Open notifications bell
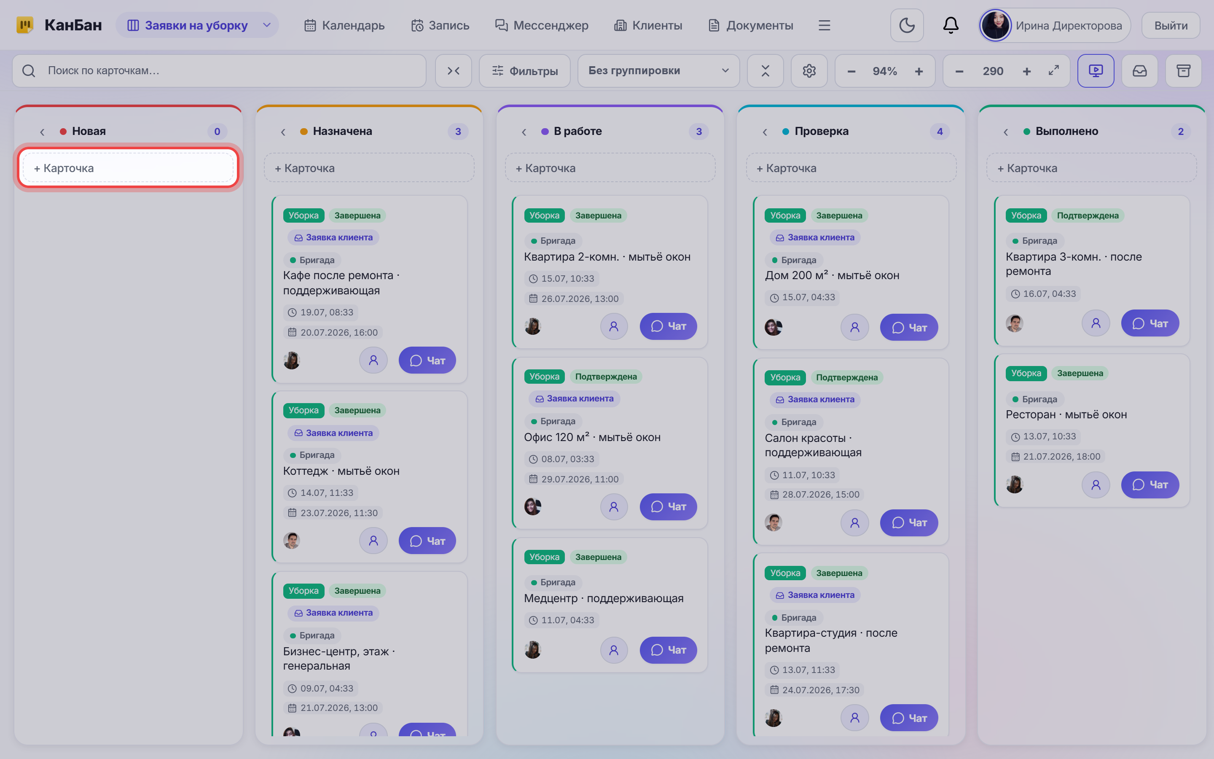Image resolution: width=1214 pixels, height=759 pixels. coord(951,25)
